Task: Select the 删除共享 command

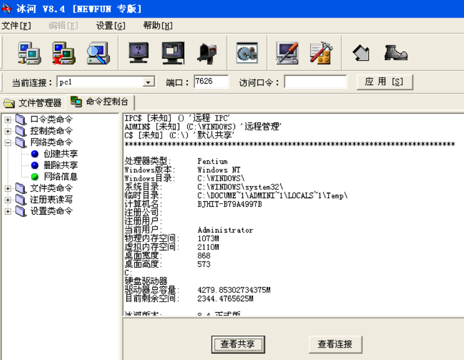Action: coord(61,165)
